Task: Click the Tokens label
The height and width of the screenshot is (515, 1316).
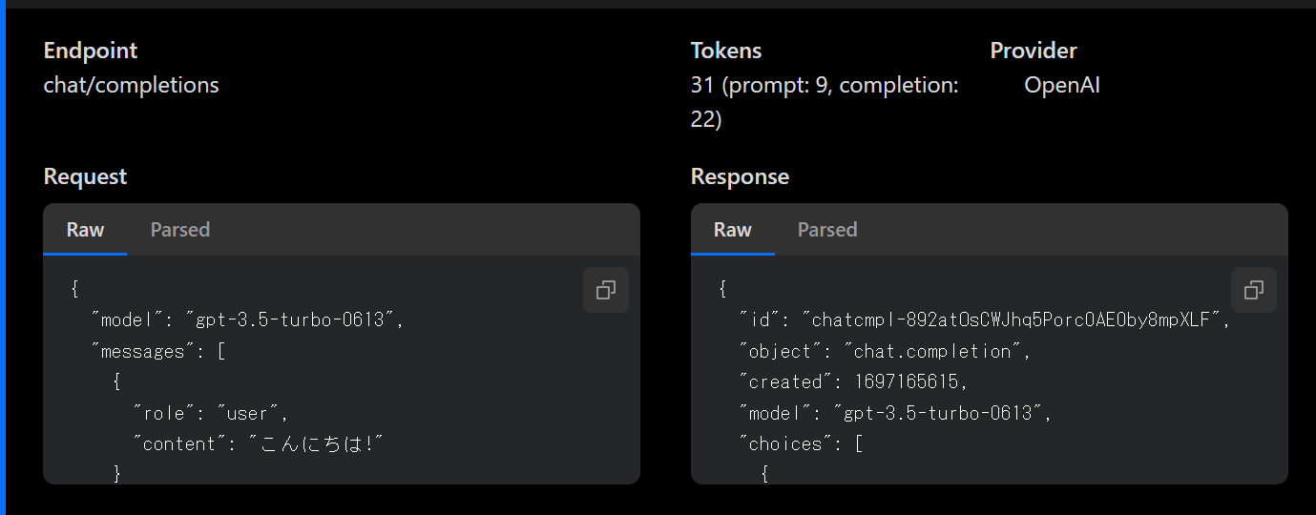Action: click(x=726, y=51)
